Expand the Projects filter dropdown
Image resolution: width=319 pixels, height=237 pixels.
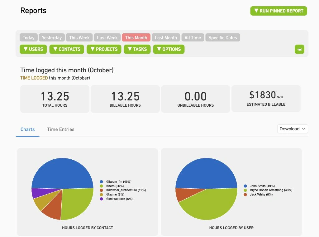(104, 49)
